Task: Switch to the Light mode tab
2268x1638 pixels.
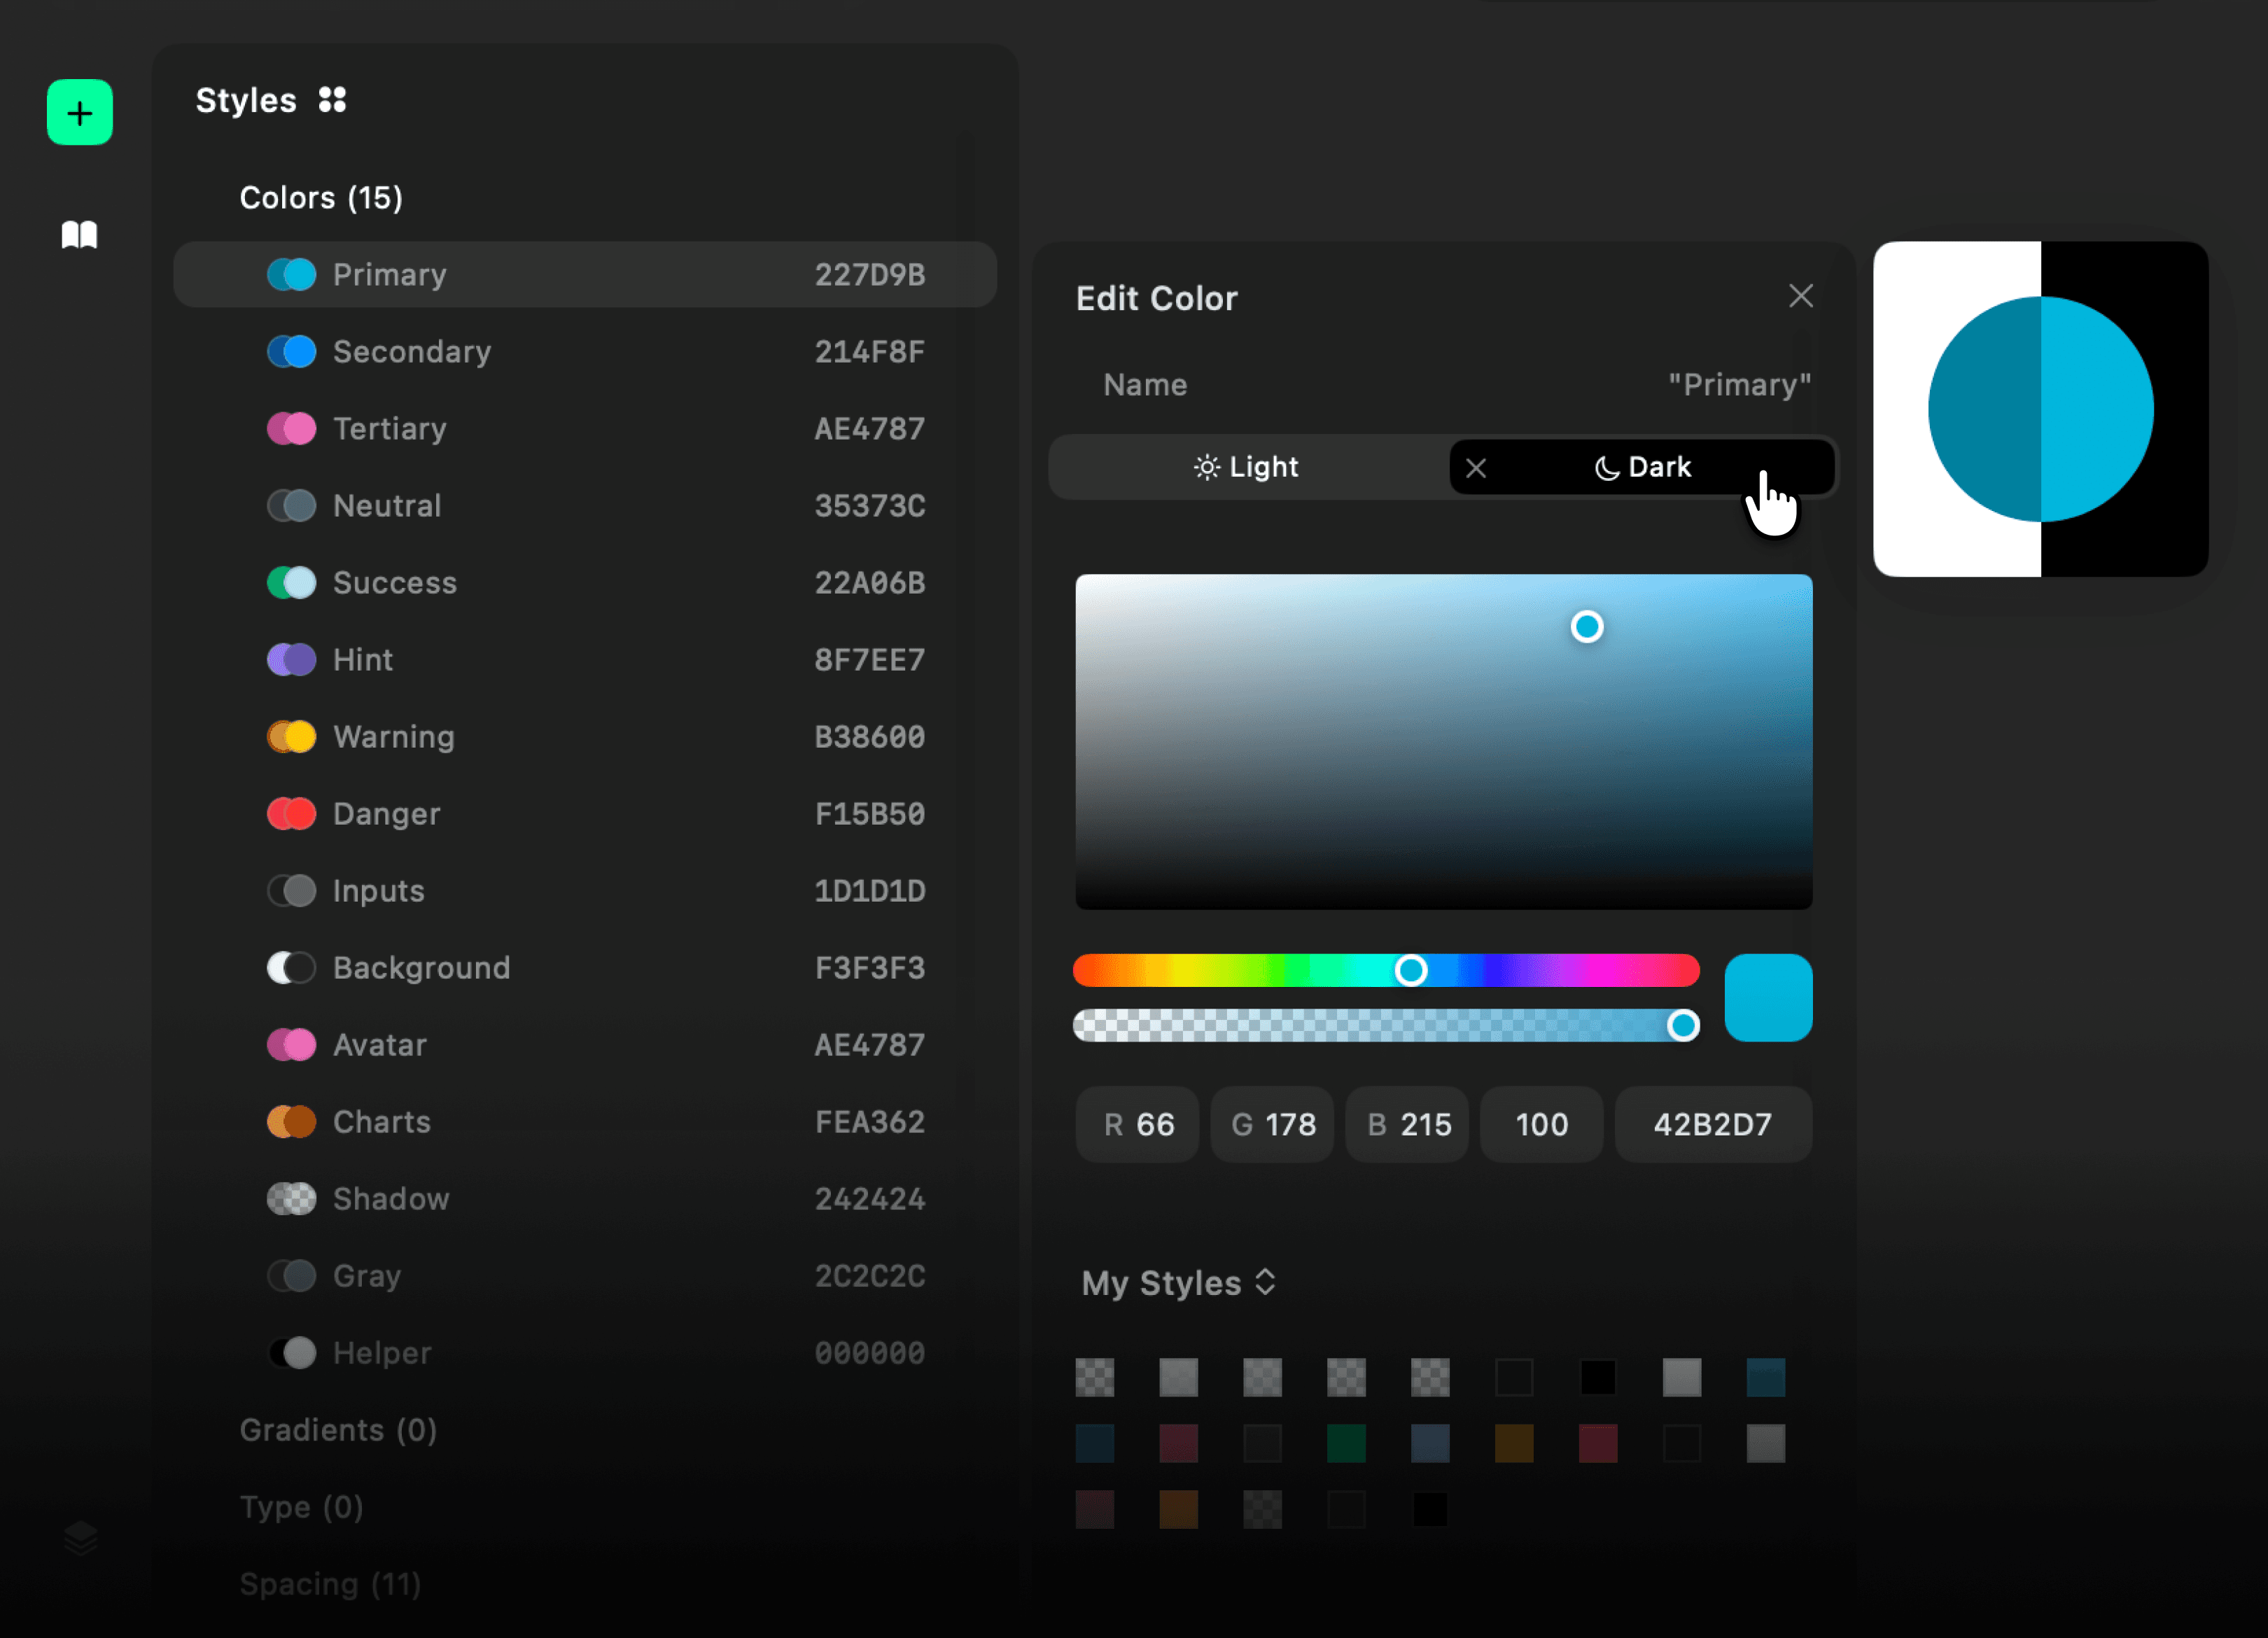Action: point(1246,467)
